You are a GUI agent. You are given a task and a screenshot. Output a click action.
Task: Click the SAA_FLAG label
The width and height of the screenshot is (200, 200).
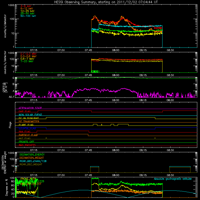24,131
